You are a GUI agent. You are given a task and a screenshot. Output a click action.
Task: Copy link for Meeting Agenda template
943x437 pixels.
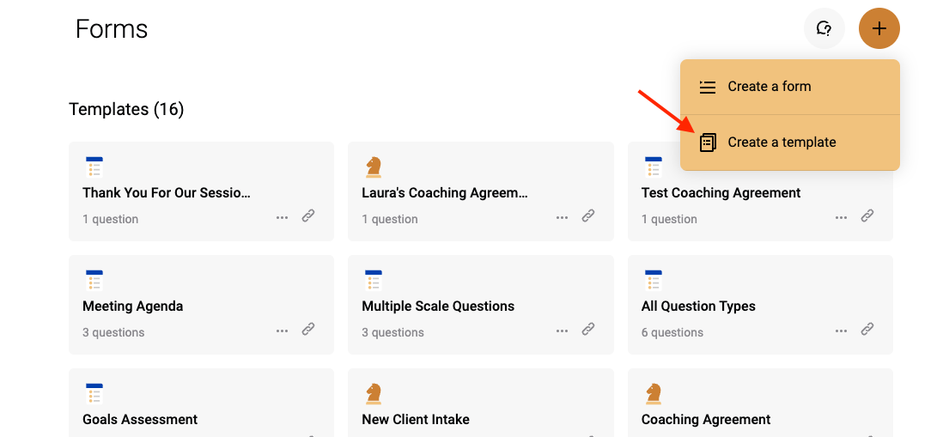308,329
